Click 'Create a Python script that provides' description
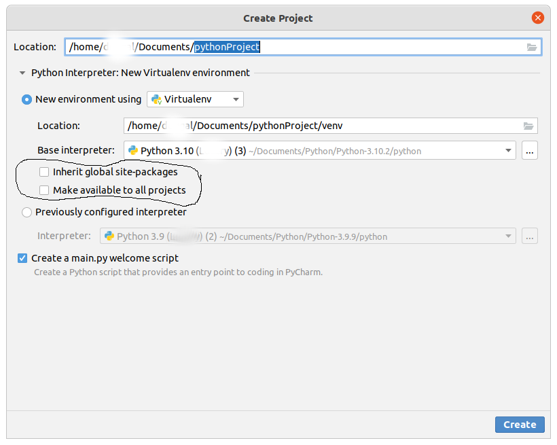This screenshot has width=557, height=445. 179,272
